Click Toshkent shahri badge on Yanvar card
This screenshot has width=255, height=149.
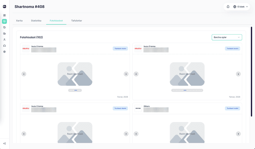233,48
